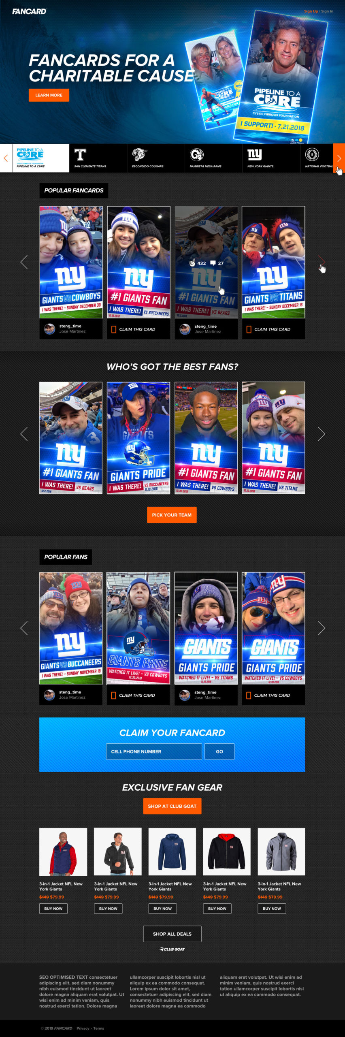Advance team strip with orange right arrow

coord(339,158)
